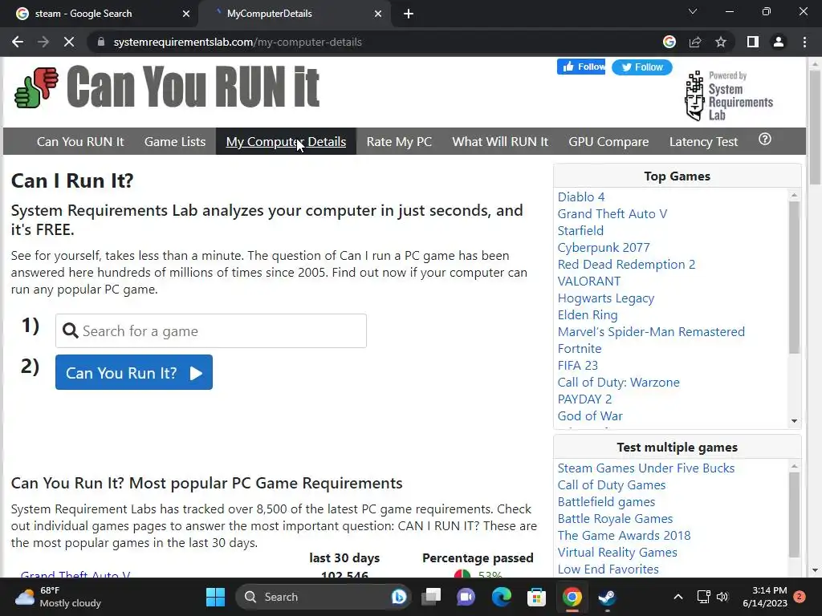
Task: Open the Elden Ring link
Action: 587,314
